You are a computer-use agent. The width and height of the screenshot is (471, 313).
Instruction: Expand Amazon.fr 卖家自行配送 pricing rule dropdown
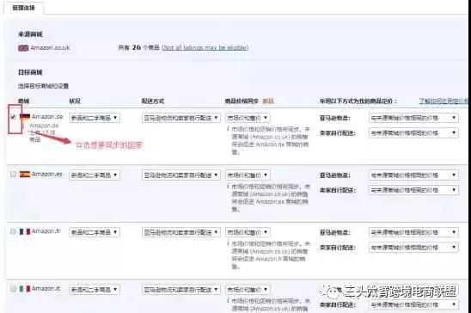click(413, 247)
